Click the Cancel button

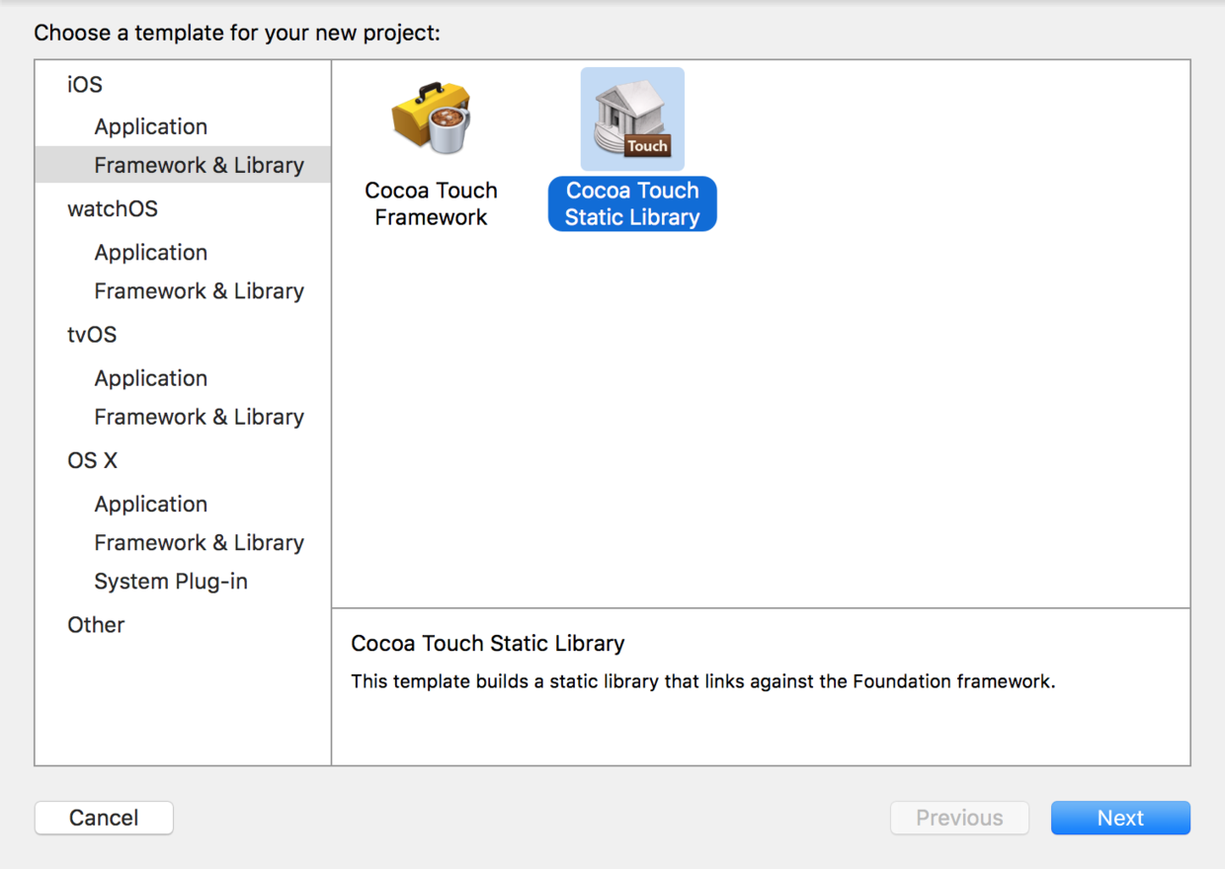point(104,818)
